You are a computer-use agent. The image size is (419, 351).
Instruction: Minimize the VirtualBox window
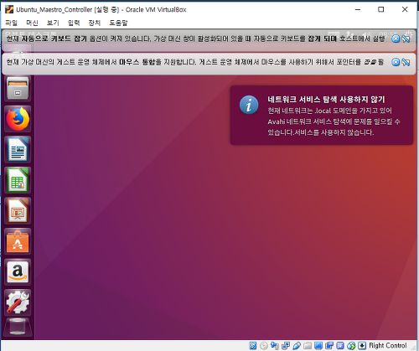(358, 9)
